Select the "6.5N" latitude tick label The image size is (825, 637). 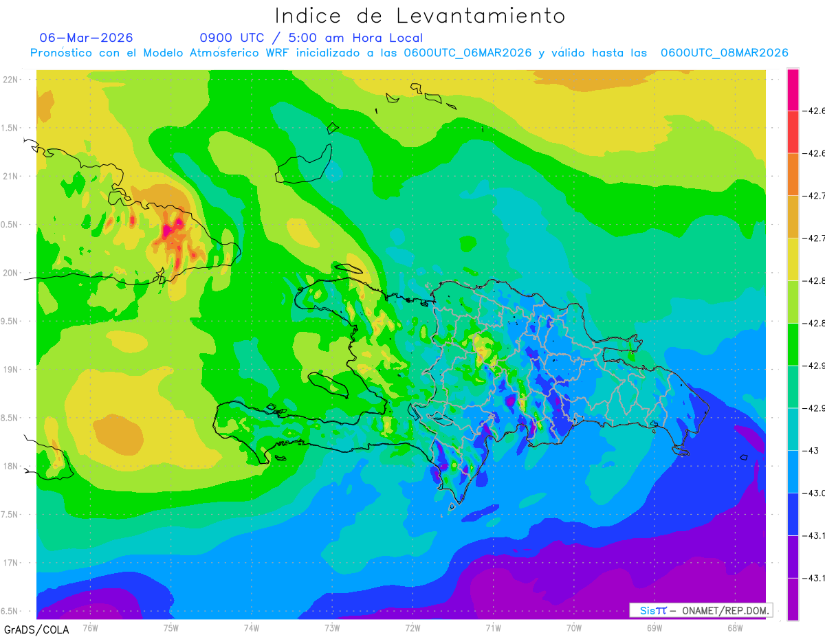pos(10,611)
